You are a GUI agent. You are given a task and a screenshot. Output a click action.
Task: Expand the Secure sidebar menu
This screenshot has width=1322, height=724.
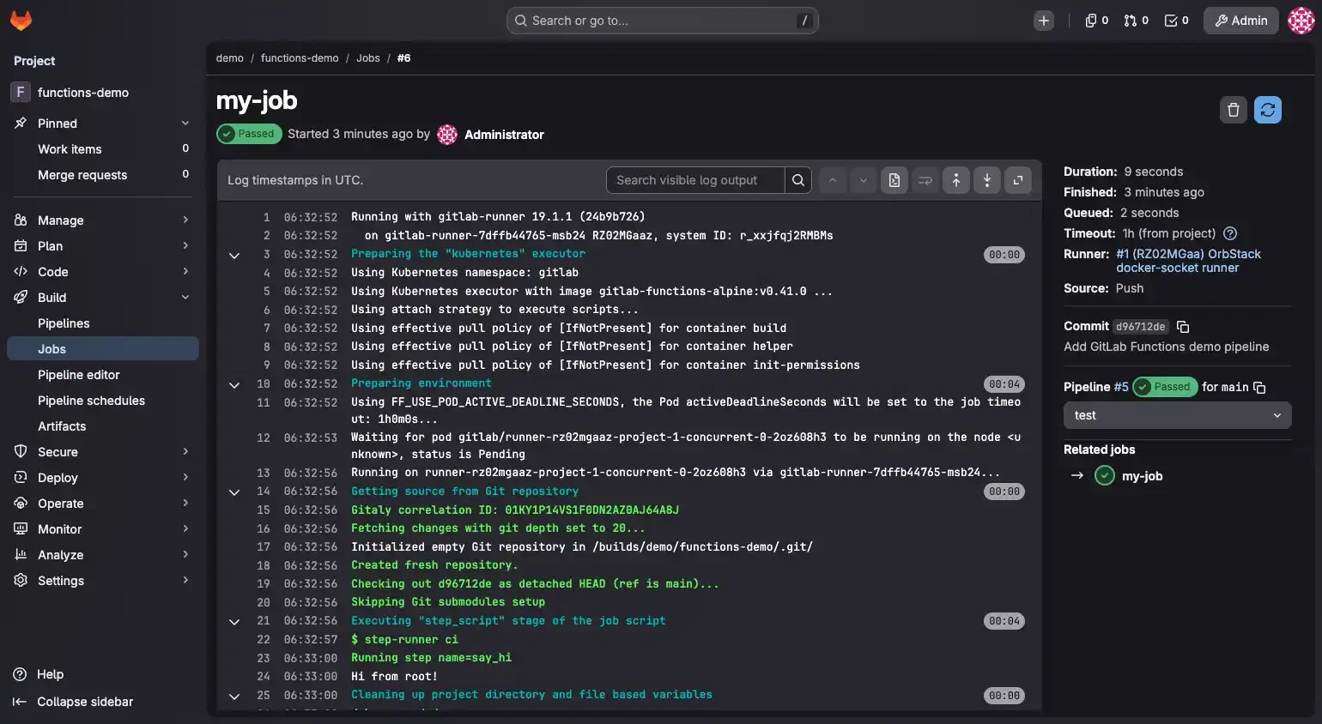pyautogui.click(x=103, y=452)
